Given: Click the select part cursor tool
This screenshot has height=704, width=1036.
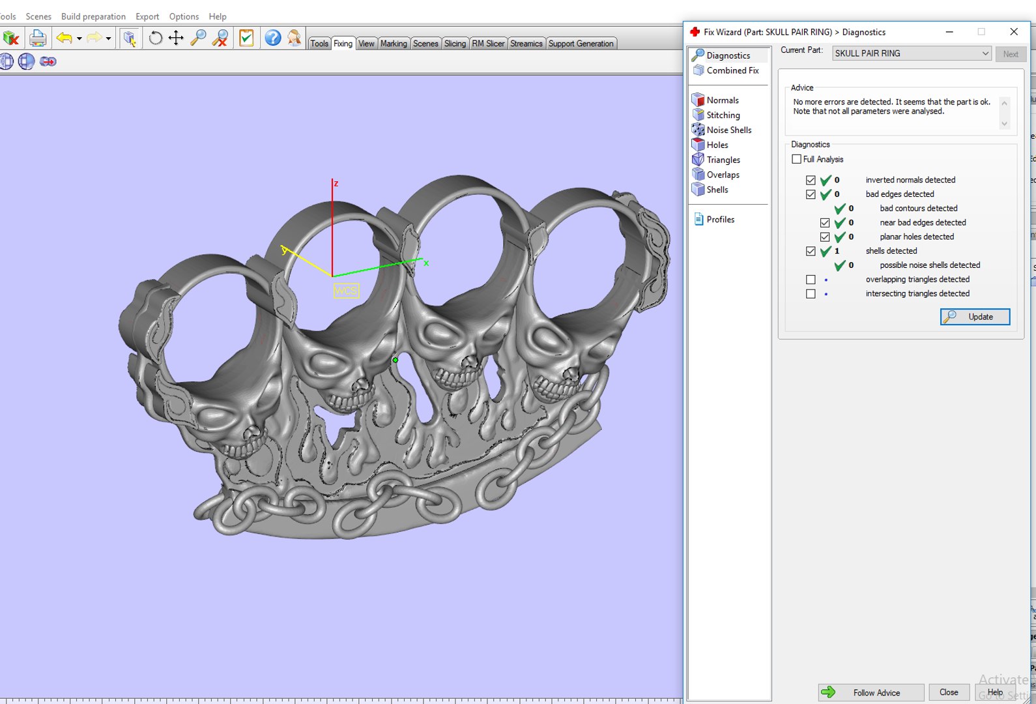Looking at the screenshot, I should [130, 38].
